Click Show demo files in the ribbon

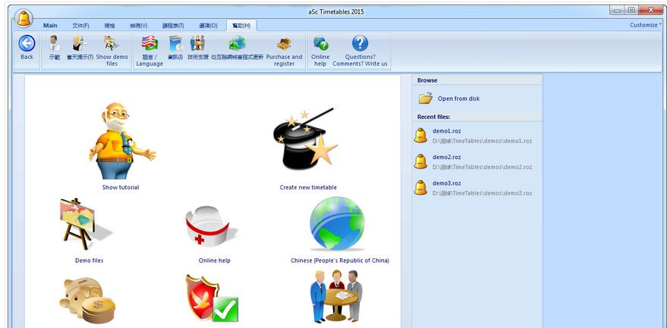coord(112,51)
